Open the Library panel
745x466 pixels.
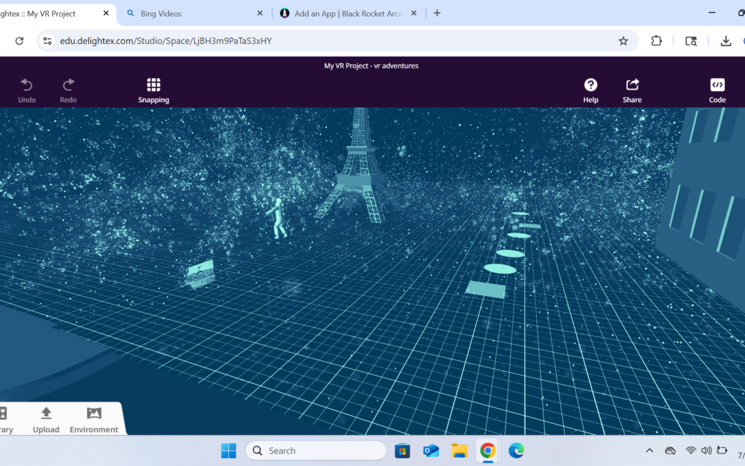pos(5,420)
